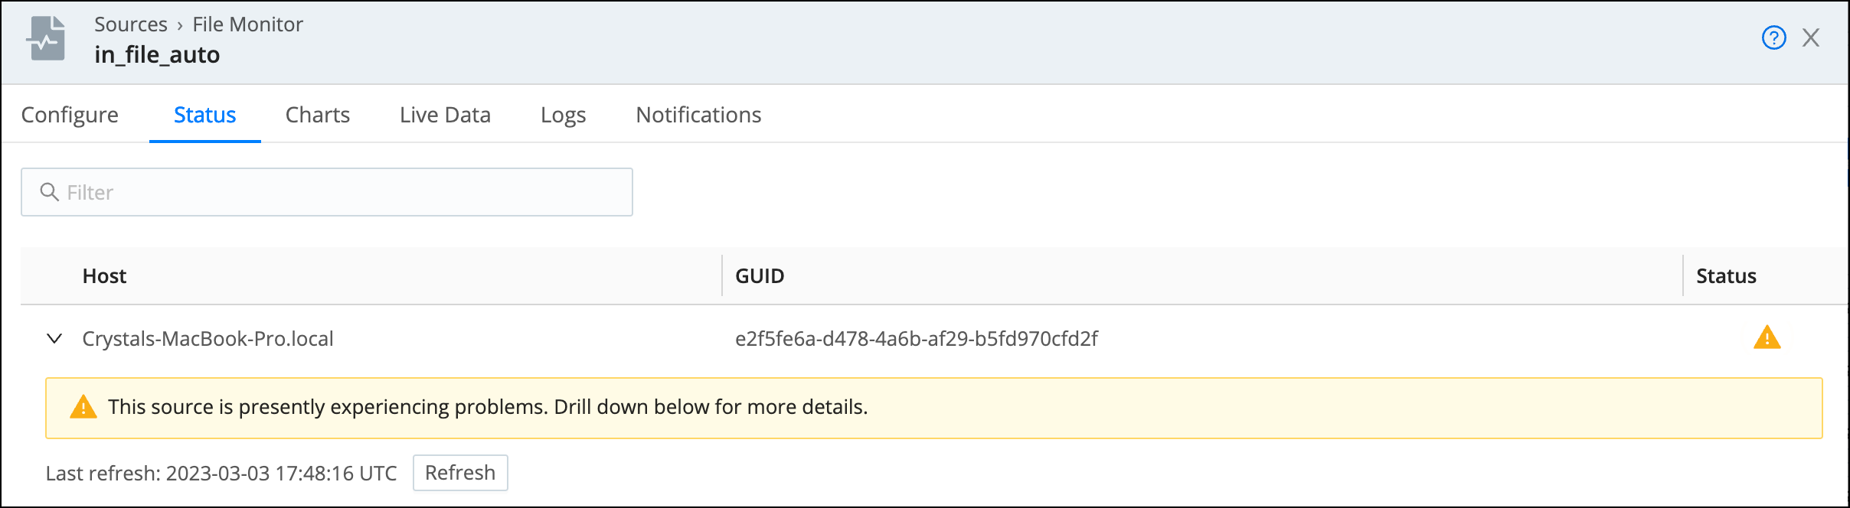
Task: Open the Logs tab
Action: coord(563,115)
